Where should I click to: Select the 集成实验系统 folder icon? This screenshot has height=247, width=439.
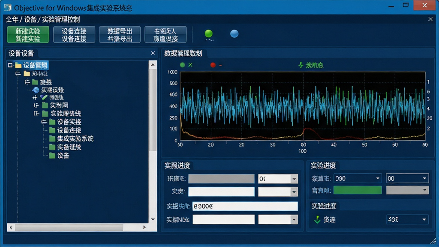(x=52, y=139)
